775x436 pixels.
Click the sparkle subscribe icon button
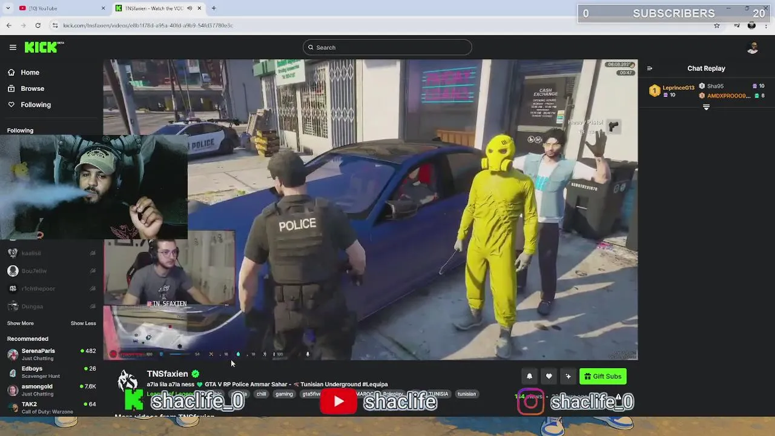pos(568,376)
